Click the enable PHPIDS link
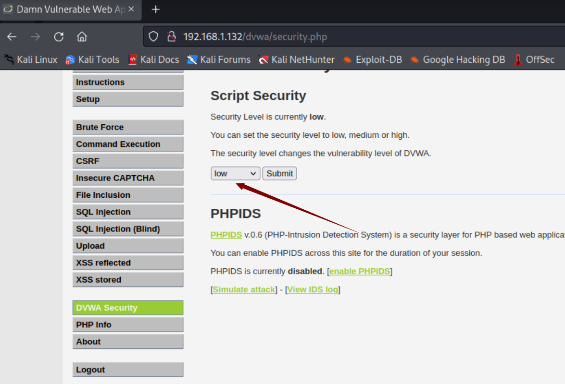The height and width of the screenshot is (384, 565). pos(359,271)
